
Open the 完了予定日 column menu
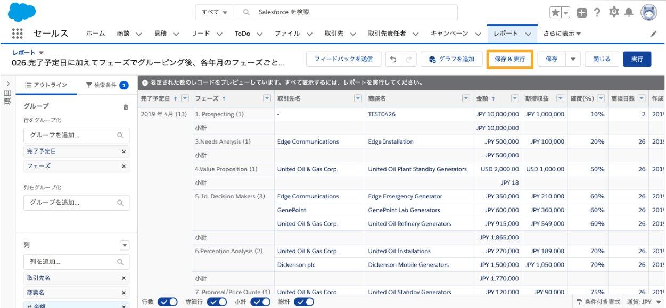(x=185, y=98)
